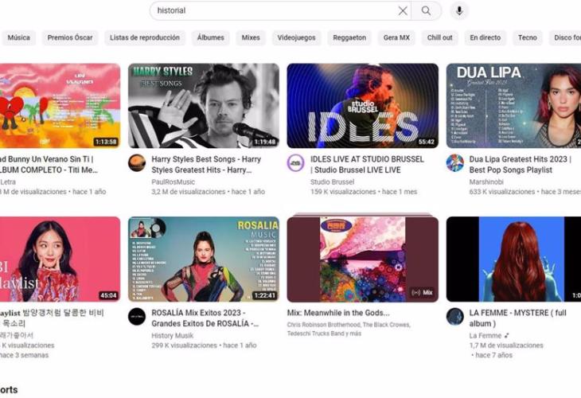Open PaulRosMusic channel avatar
The image size is (581, 398).
click(137, 163)
